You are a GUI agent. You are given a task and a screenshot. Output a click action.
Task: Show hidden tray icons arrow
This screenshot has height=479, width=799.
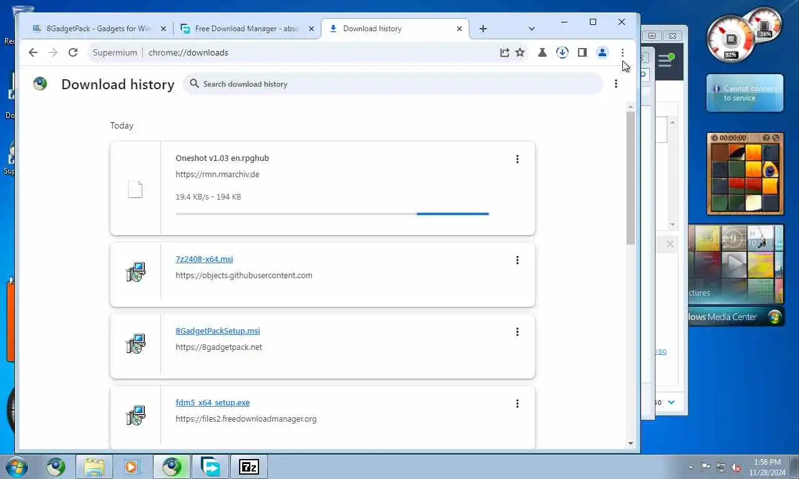coord(690,467)
